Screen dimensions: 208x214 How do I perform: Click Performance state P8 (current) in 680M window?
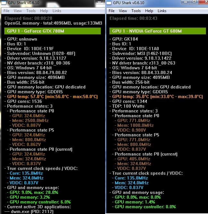coord(145,154)
